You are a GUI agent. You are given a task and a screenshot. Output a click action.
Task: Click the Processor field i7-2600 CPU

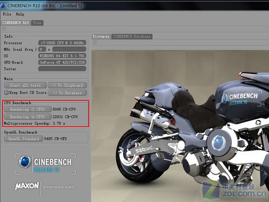[62, 43]
